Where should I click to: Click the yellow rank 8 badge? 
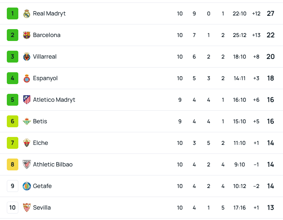pyautogui.click(x=13, y=165)
